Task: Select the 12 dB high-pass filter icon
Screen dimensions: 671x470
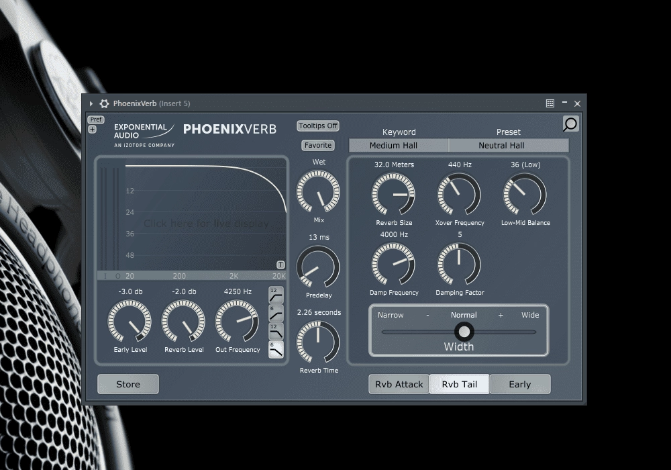Action: (x=276, y=295)
